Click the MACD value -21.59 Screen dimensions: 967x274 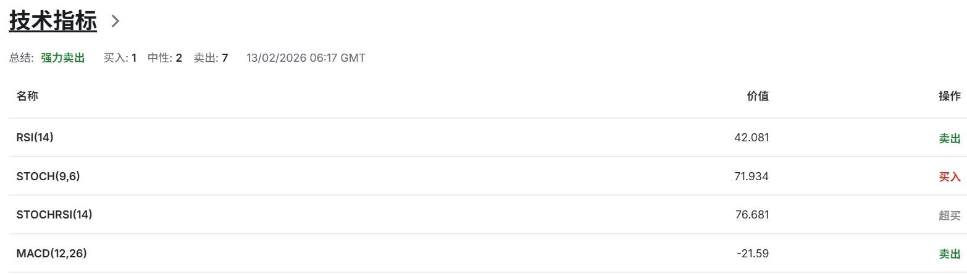pyautogui.click(x=753, y=254)
